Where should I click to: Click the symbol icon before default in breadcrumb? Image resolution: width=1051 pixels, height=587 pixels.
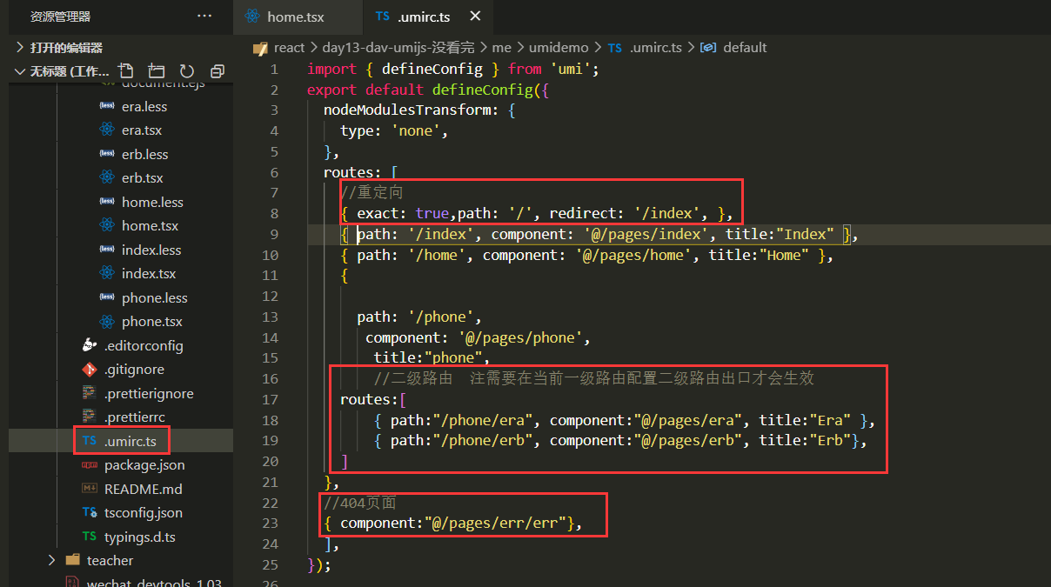tap(708, 48)
